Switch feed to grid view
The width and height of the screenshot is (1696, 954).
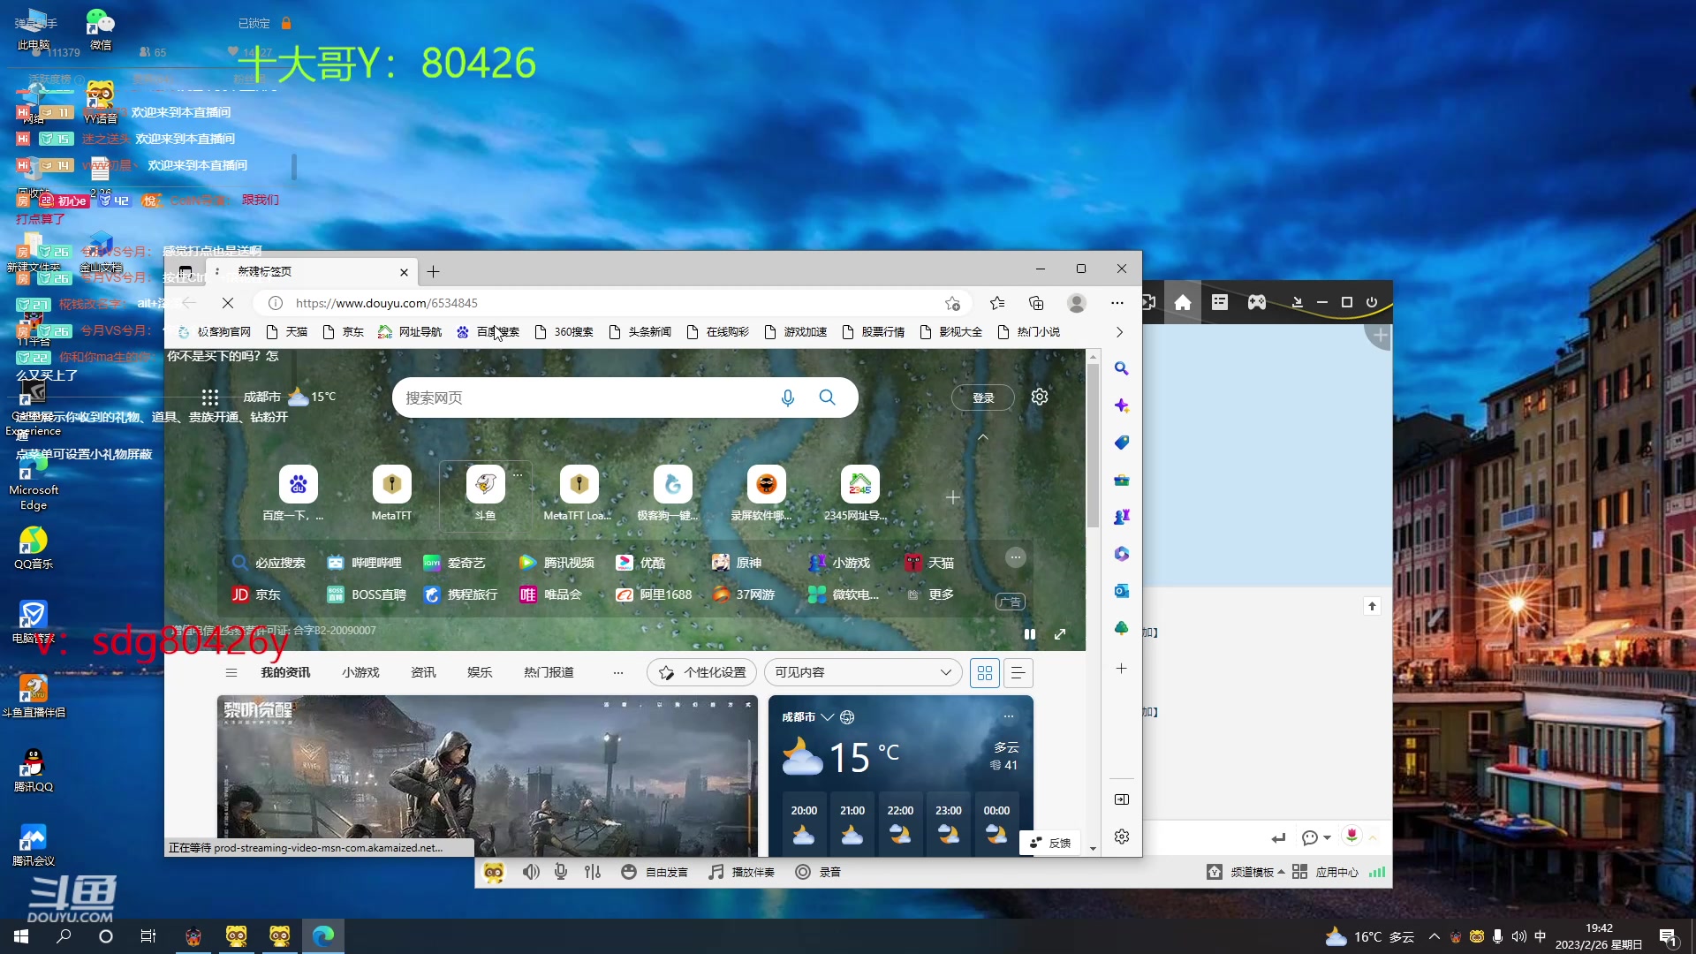click(985, 673)
